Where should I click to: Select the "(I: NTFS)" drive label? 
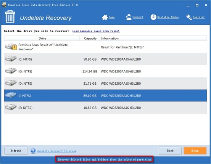[25, 96]
